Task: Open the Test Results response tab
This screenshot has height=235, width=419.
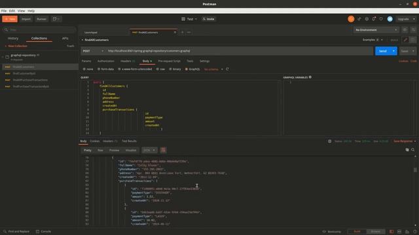Action: point(130,141)
